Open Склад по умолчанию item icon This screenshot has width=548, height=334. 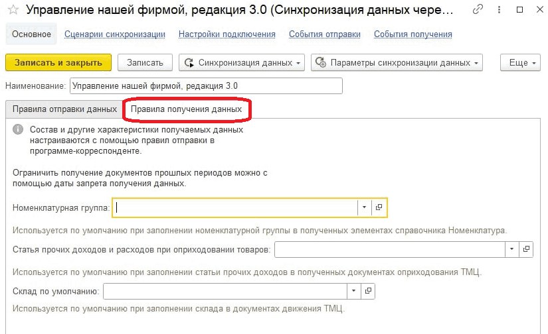click(368, 291)
